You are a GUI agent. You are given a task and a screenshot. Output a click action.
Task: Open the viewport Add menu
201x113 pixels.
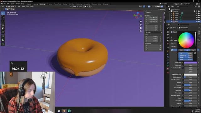coord(27,6)
